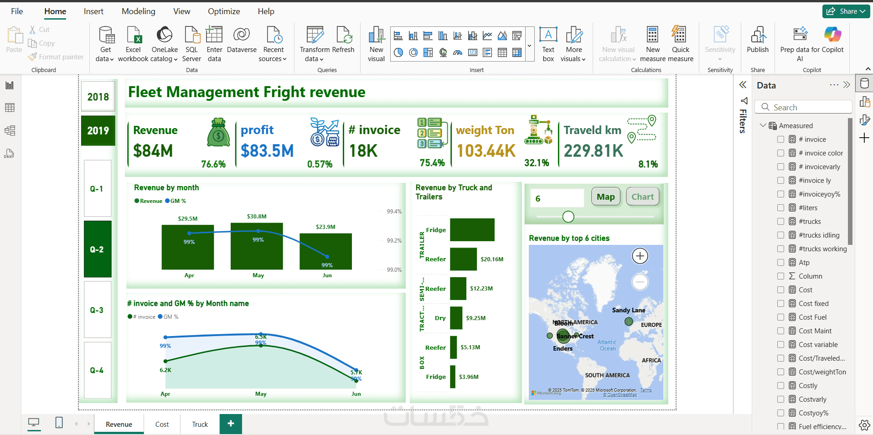Click the Chart button
This screenshot has width=873, height=435.
pos(642,197)
